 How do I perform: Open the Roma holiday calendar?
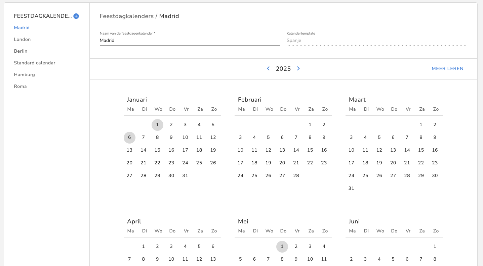(x=20, y=87)
